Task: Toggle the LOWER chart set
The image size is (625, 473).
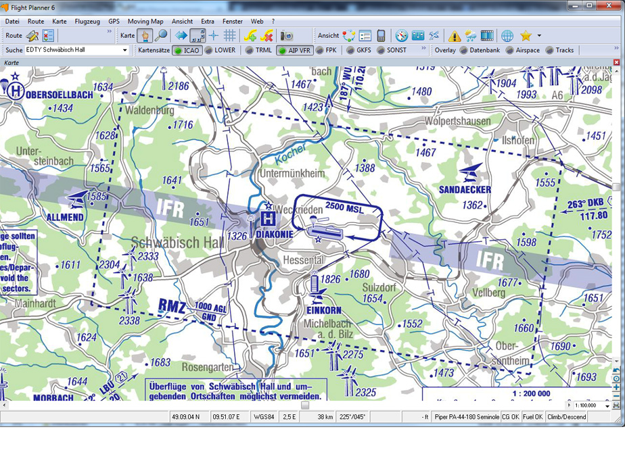Action: pos(221,50)
